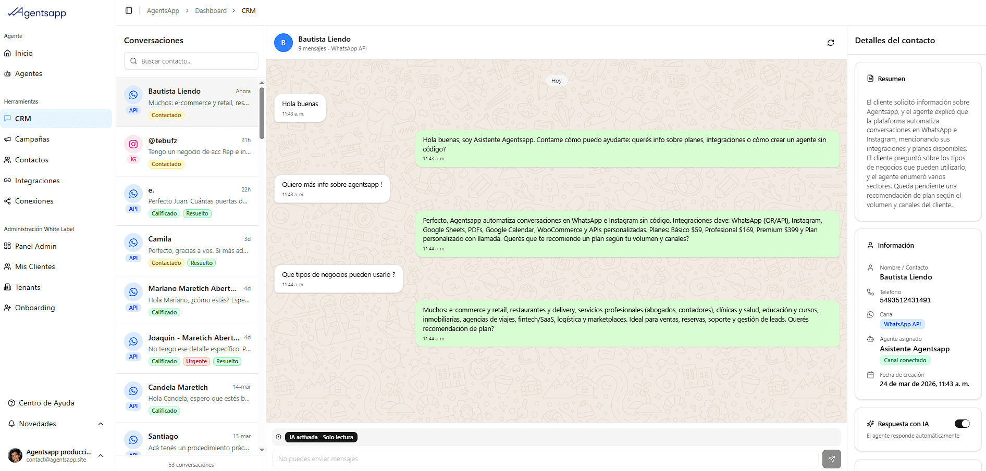Screen dimensions: 986x471
Task: Refresh the conversation with Bautista Liendo
Action: (x=831, y=43)
